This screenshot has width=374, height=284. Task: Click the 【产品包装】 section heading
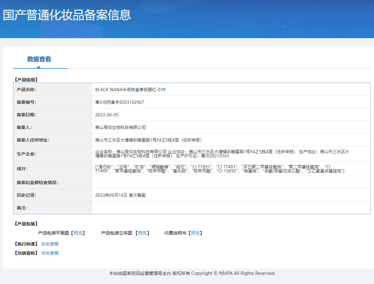(x=26, y=224)
